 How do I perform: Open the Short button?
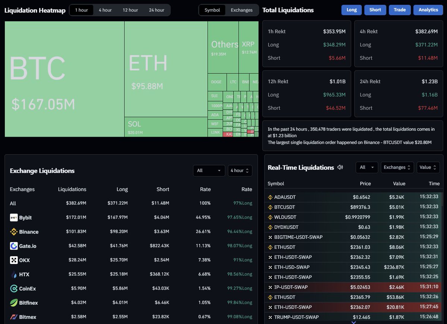coord(375,10)
